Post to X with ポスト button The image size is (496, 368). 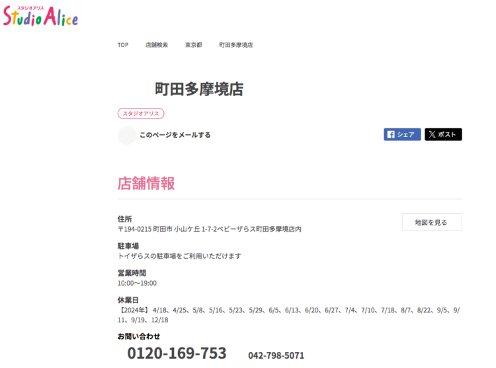tap(443, 134)
